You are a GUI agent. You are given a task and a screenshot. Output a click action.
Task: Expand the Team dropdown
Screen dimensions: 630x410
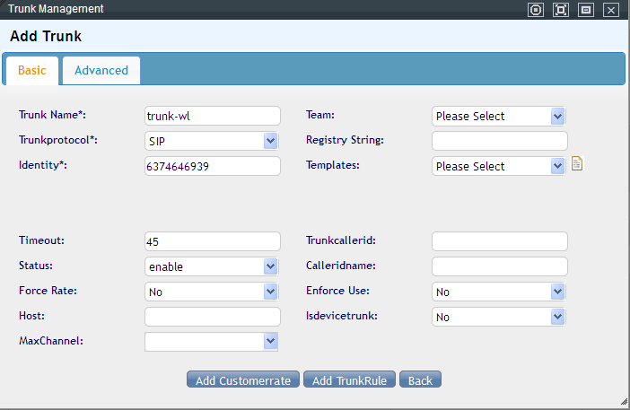click(x=499, y=116)
